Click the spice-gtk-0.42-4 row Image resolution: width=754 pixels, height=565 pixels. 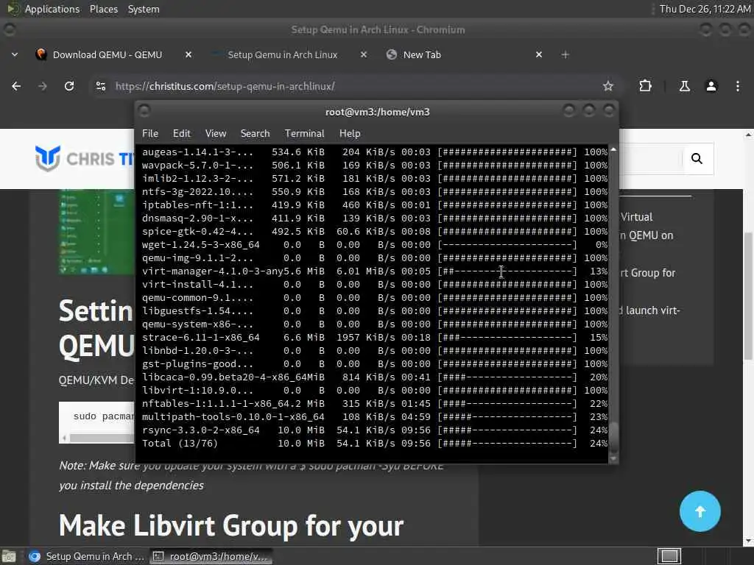click(375, 232)
